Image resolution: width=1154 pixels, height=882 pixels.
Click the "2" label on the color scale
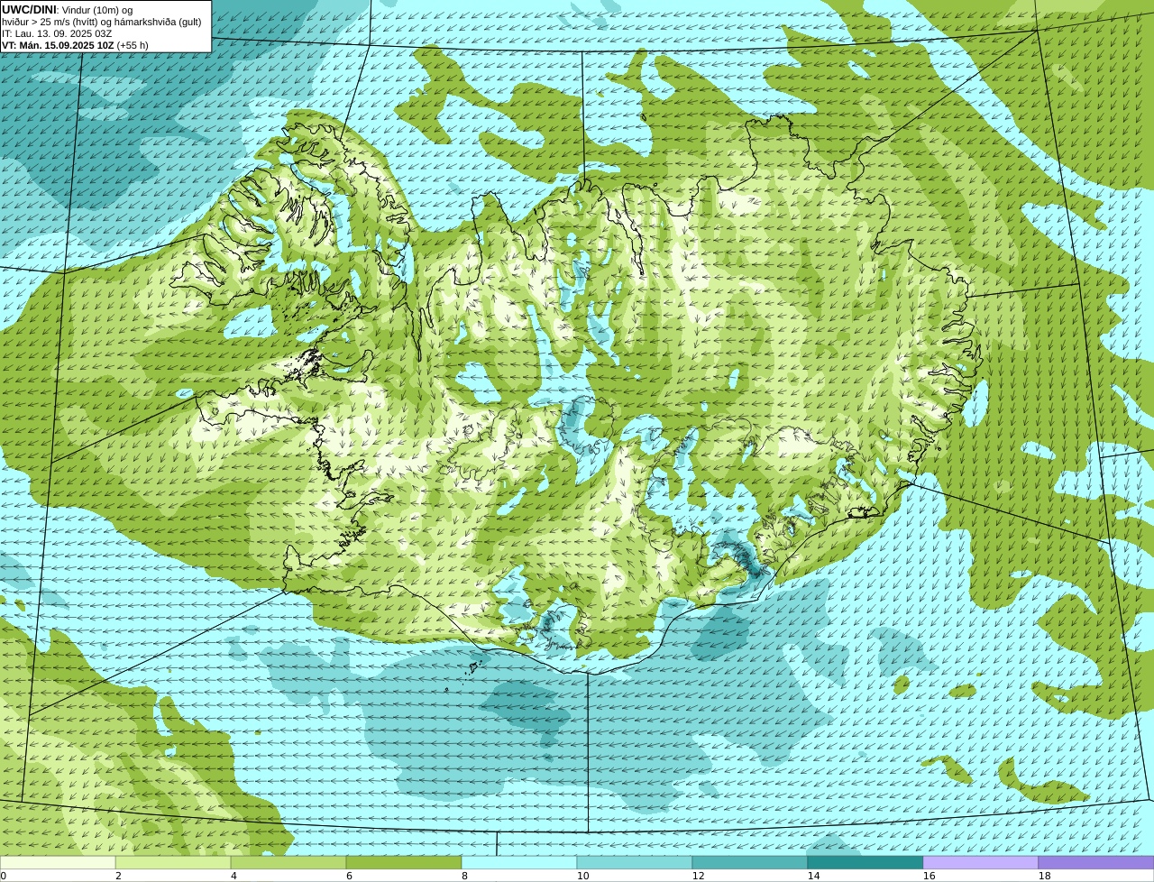pos(118,876)
